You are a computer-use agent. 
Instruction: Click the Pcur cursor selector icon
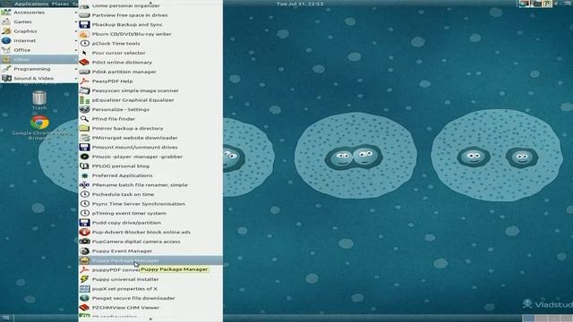(x=84, y=53)
